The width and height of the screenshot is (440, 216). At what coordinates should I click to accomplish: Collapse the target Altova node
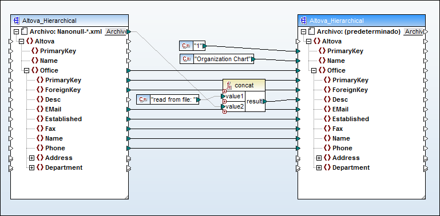pyautogui.click(x=309, y=42)
